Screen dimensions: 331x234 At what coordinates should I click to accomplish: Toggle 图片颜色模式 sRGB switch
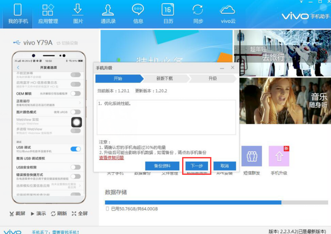[x=76, y=112]
